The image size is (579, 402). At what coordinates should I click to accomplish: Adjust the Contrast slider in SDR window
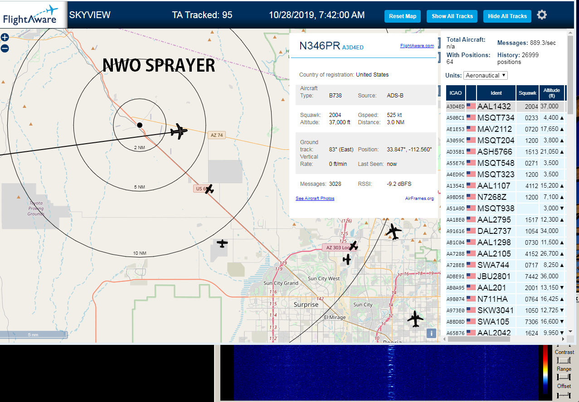[x=564, y=360]
